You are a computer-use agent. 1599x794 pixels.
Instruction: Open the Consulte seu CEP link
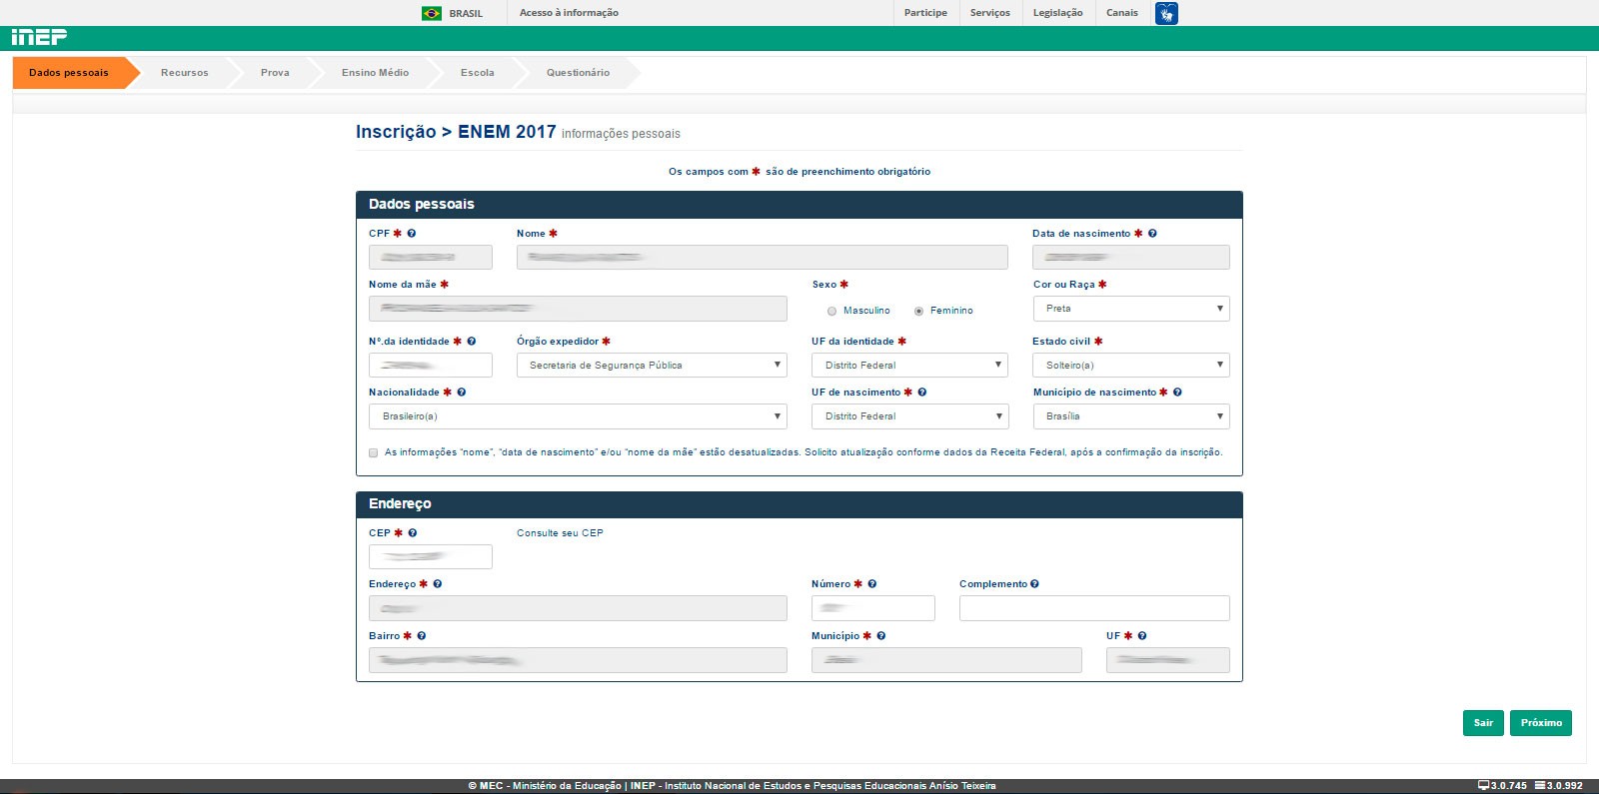coord(560,533)
